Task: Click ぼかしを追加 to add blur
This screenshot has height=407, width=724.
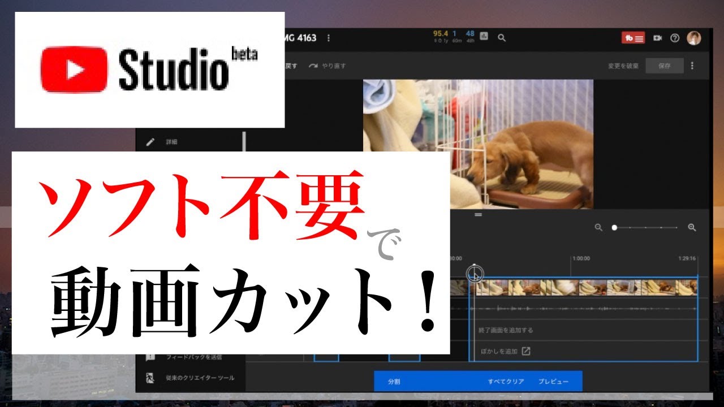Action: coord(499,351)
